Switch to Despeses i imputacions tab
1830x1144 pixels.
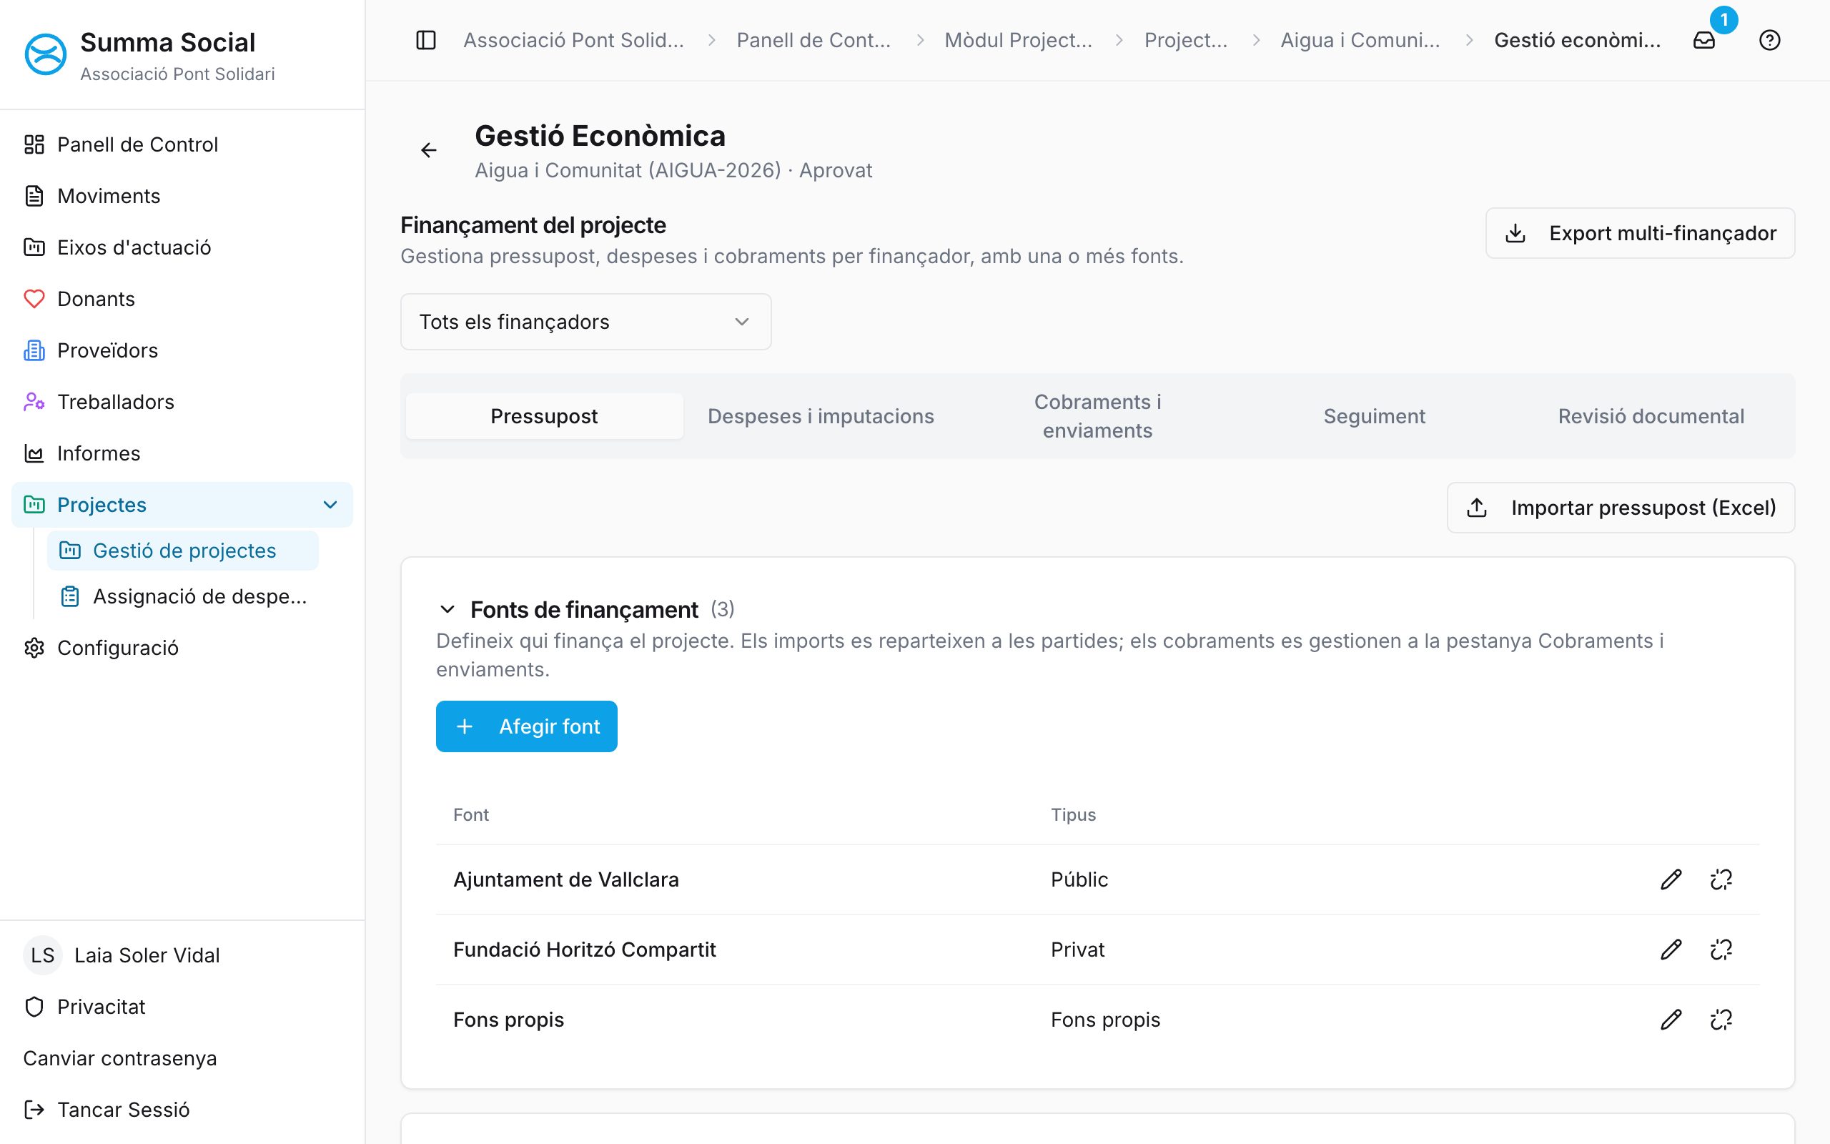821,416
